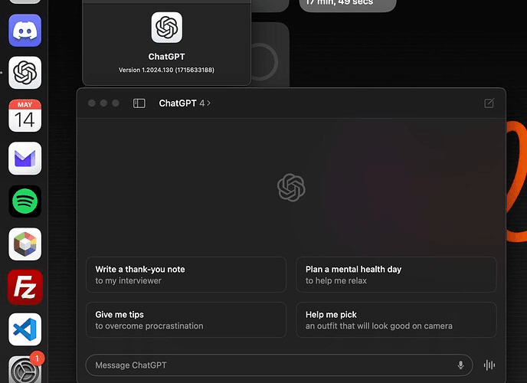Open ChatGPT app icon in dock
This screenshot has height=383, width=527.
coord(25,73)
